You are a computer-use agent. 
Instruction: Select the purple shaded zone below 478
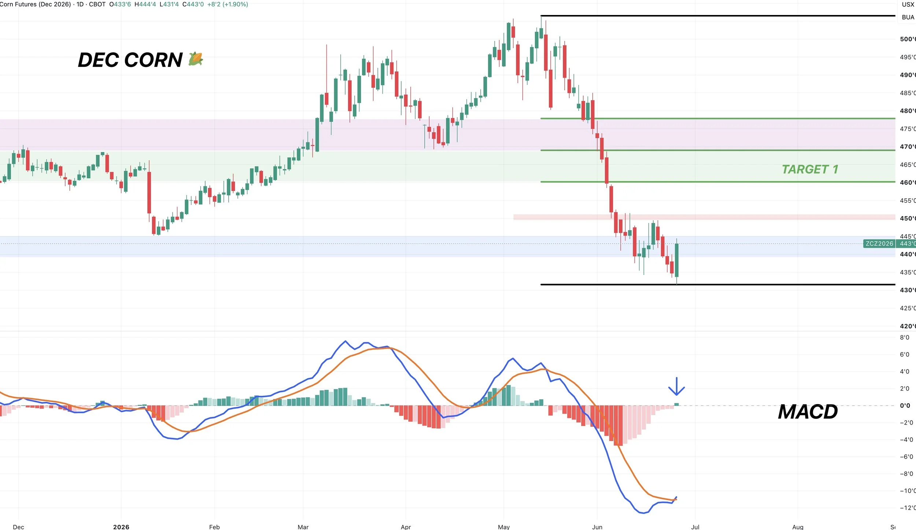[447, 134]
